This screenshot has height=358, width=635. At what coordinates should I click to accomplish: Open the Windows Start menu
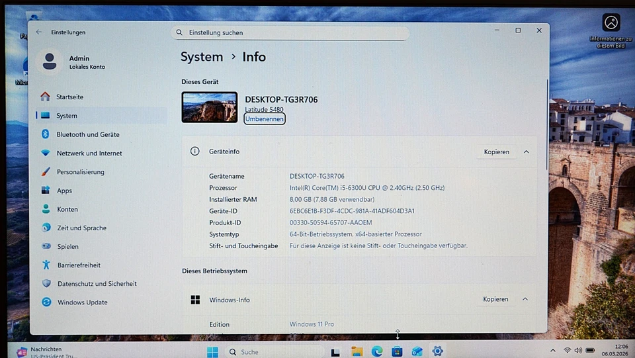[x=212, y=351]
